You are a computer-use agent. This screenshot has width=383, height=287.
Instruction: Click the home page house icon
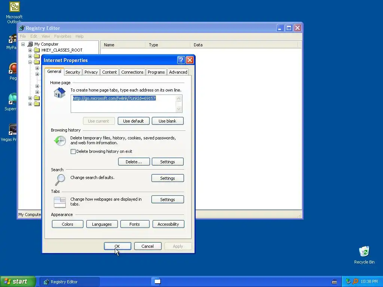(59, 93)
